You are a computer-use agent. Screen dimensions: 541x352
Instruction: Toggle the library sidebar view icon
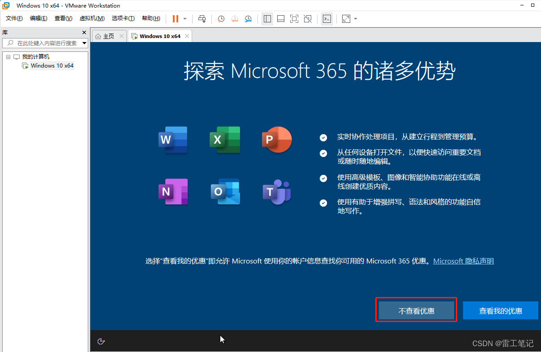267,19
